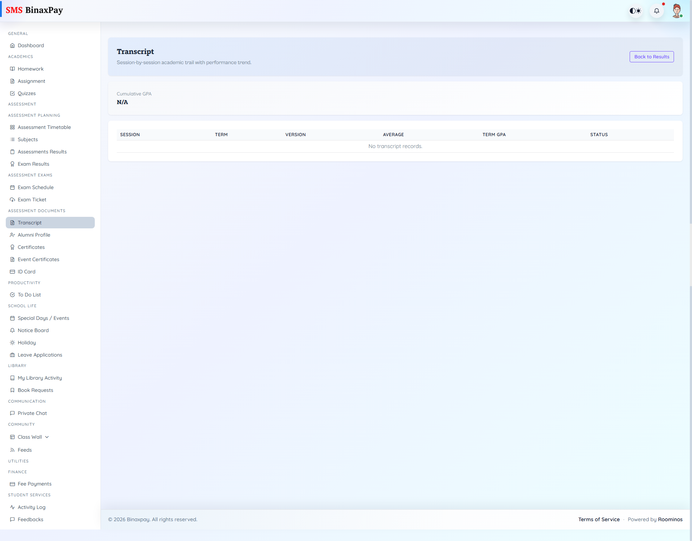Open the Terms of Service link
This screenshot has width=692, height=541.
point(599,519)
